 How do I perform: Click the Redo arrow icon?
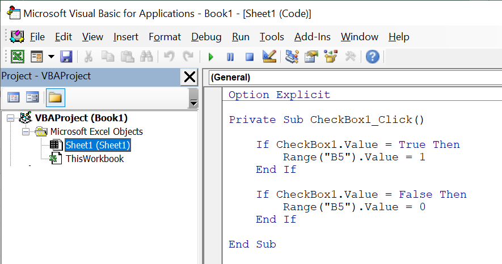tap(188, 57)
